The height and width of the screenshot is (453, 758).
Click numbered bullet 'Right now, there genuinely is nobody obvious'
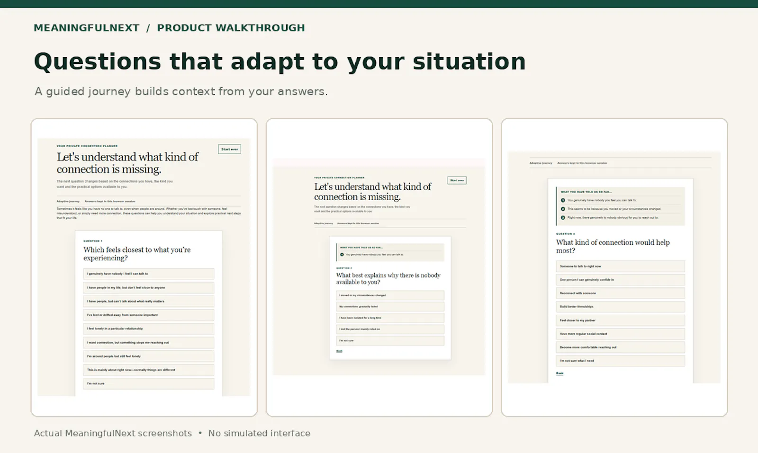pos(563,218)
